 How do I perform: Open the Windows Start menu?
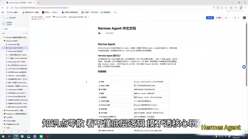(3, 136)
